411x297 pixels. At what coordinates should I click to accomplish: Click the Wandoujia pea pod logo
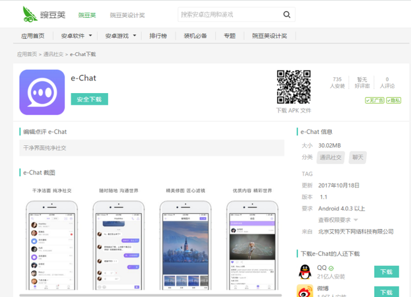click(29, 14)
